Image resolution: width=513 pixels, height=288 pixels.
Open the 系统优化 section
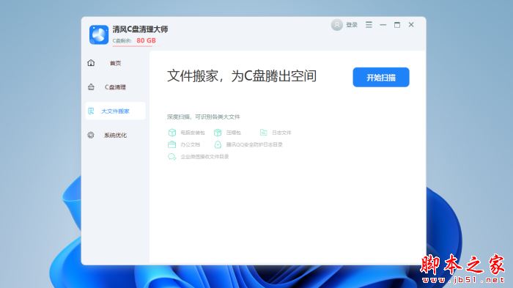(x=115, y=135)
